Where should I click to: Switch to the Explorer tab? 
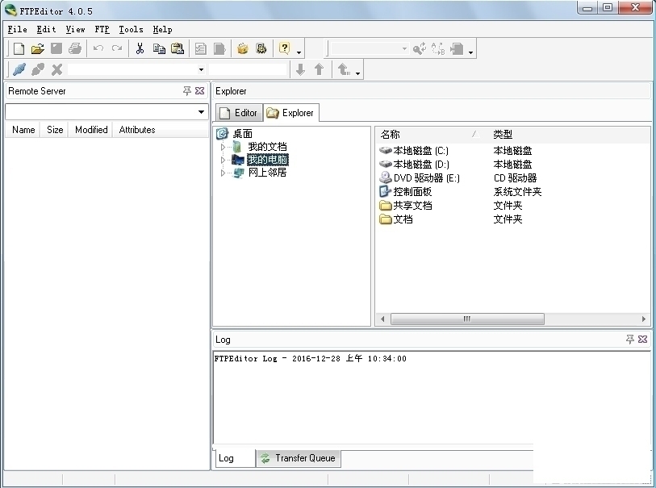click(291, 113)
